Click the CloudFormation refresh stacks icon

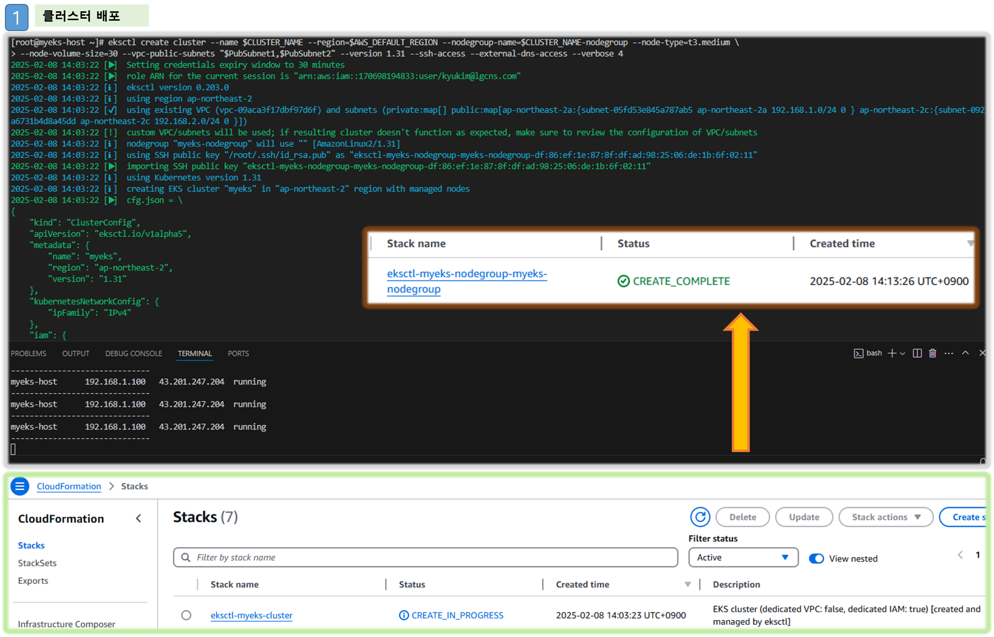[x=700, y=517]
